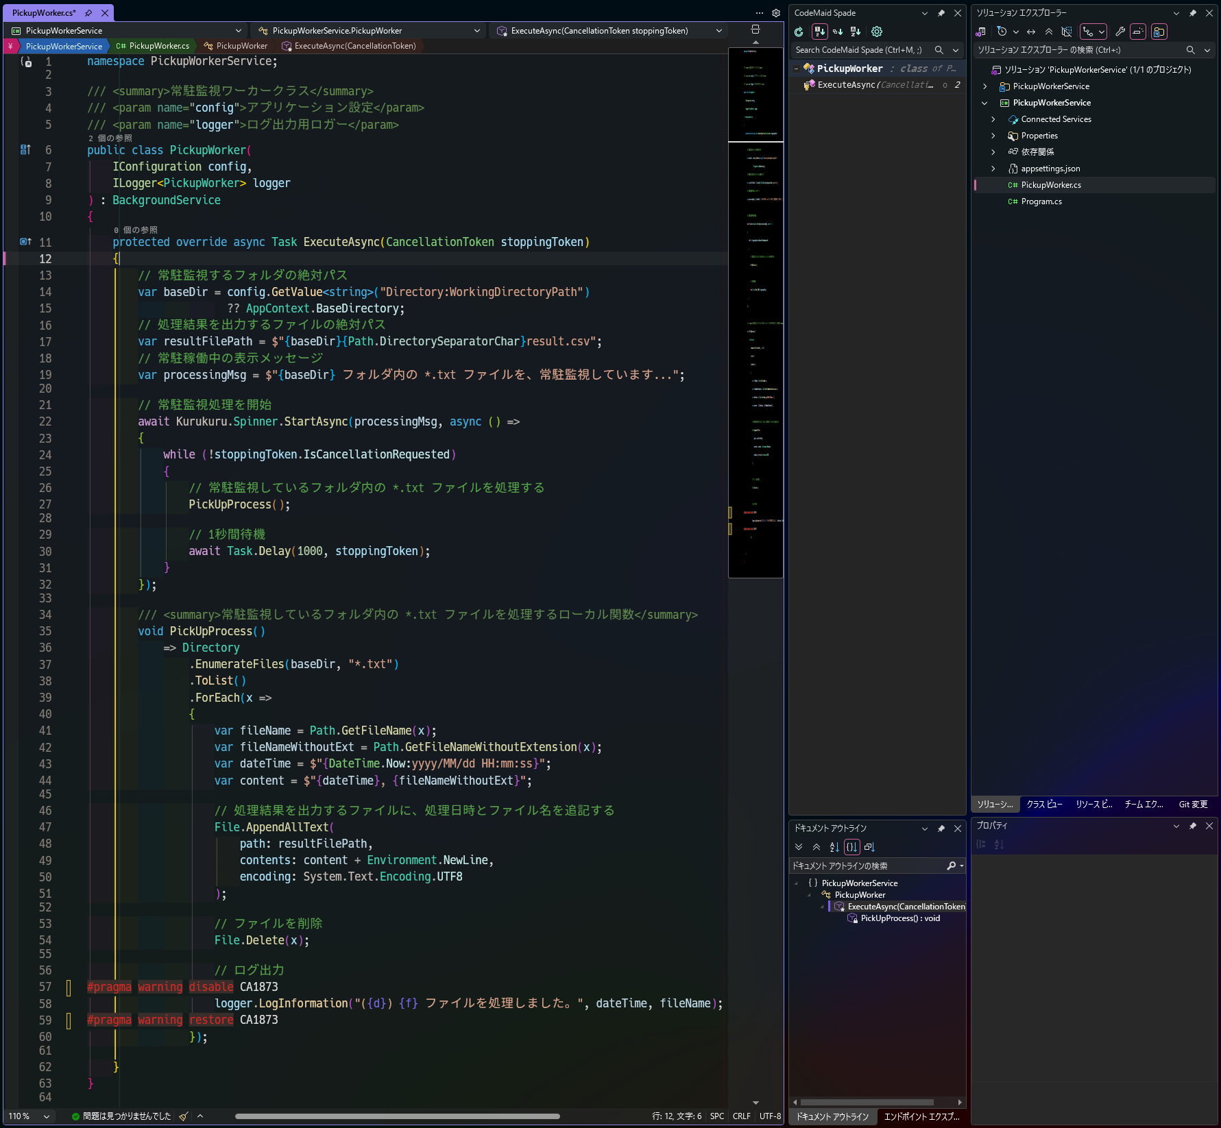Screen dimensions: 1221x1128
Task: Collapse all nodes in Document Outline
Action: [817, 847]
